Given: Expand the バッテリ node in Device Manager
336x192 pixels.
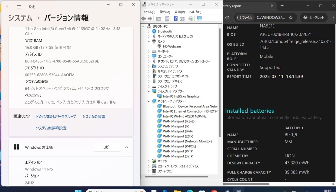Looking at the screenshot, I should (x=148, y=161).
